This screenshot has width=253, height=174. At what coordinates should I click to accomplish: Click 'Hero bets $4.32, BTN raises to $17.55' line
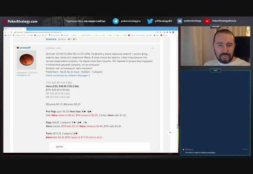(74, 137)
